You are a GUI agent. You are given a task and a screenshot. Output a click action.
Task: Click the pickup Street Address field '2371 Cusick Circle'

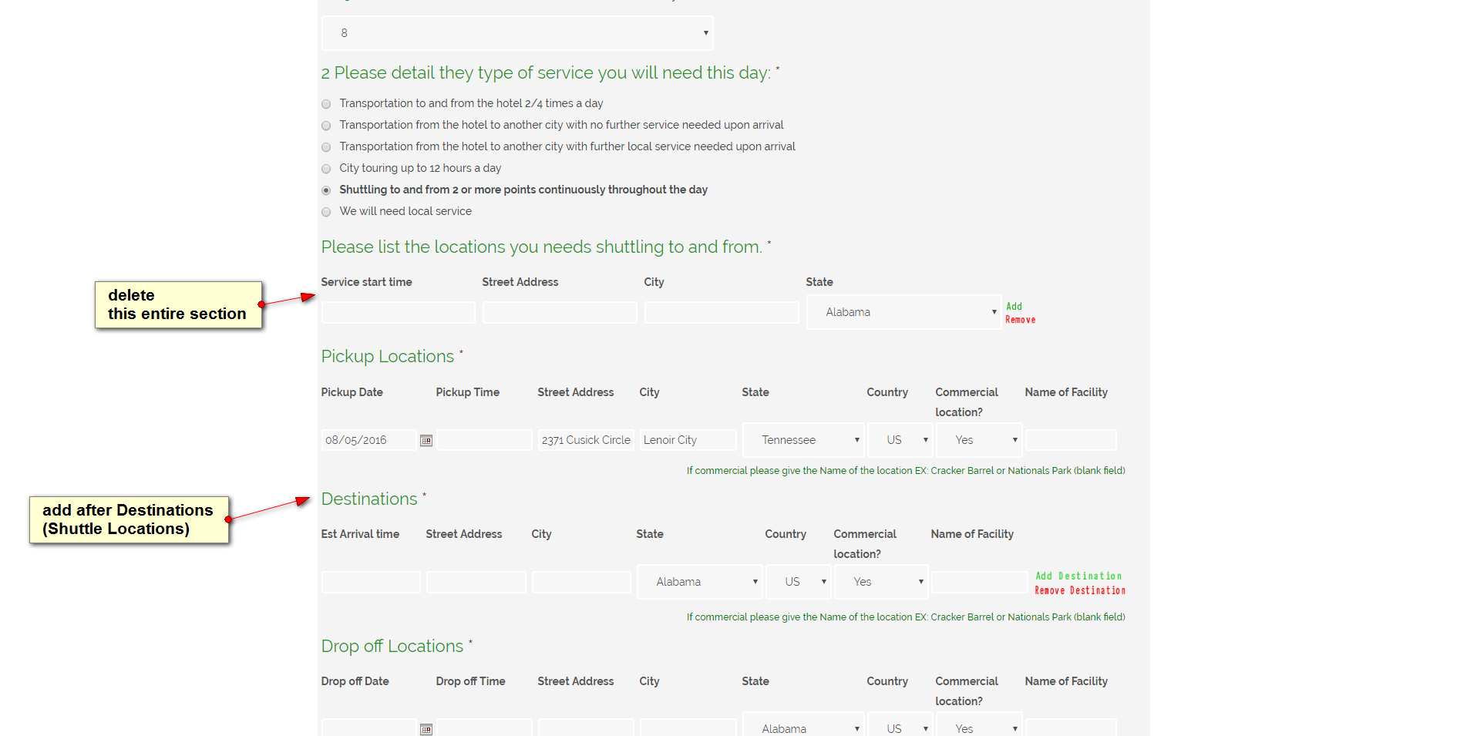click(x=586, y=440)
